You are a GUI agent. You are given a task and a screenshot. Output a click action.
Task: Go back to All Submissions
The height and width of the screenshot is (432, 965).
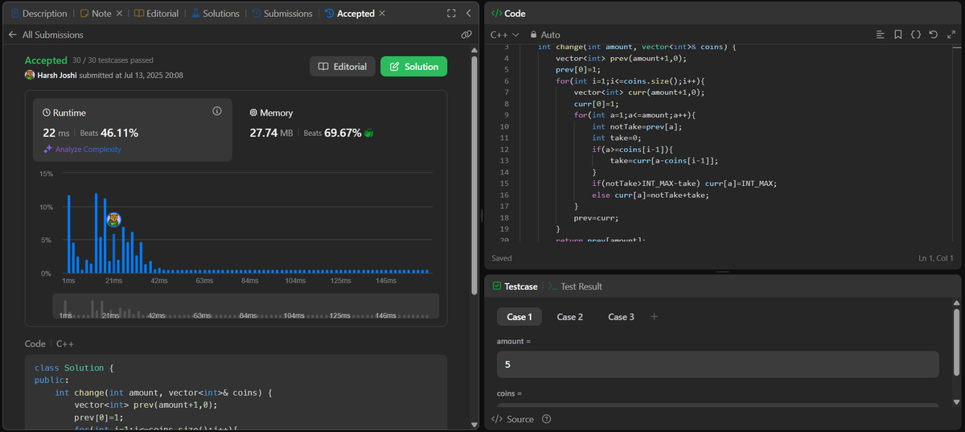(46, 35)
